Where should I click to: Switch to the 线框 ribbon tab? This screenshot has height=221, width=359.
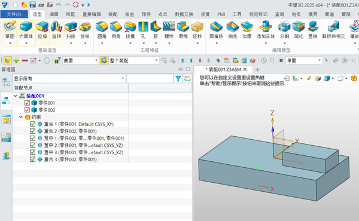(70, 14)
